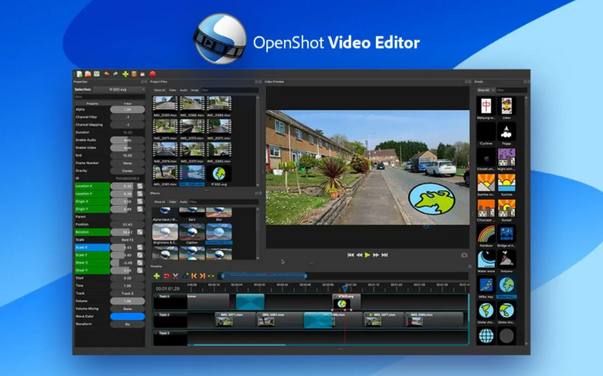Enable the razor scissors tool
Viewport: 603px width, 376px height.
pos(175,276)
